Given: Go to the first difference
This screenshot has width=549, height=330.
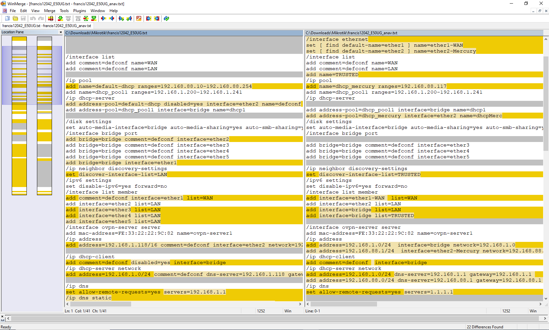Looking at the screenshot, I should (x=78, y=19).
